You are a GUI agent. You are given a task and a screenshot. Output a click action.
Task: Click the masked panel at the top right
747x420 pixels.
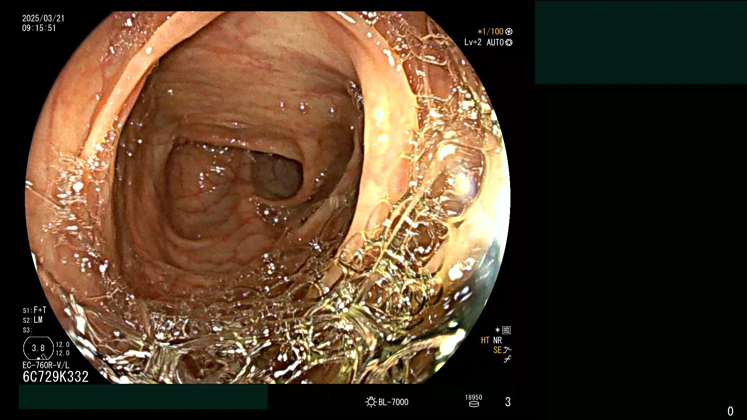(641, 42)
